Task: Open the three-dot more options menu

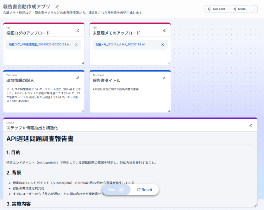Action: coord(254,9)
